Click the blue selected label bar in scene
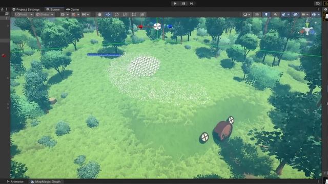Image resolution: width=328 pixels, height=184 pixels. 104,55
